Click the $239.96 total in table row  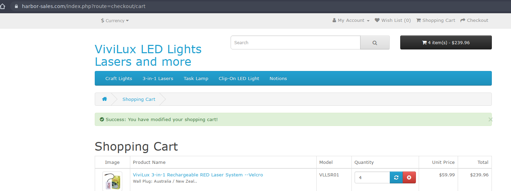point(479,175)
